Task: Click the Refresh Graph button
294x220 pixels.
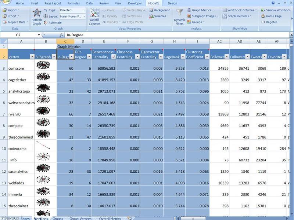Action: 37,17
